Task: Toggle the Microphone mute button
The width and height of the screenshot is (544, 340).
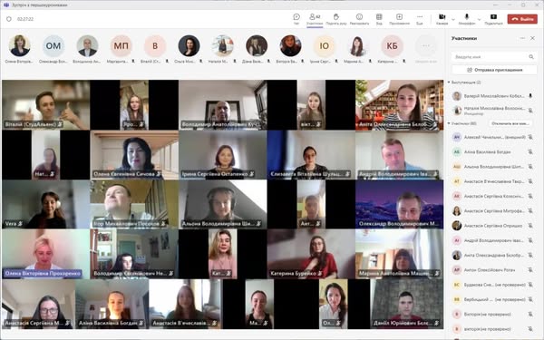Action: coord(467,19)
